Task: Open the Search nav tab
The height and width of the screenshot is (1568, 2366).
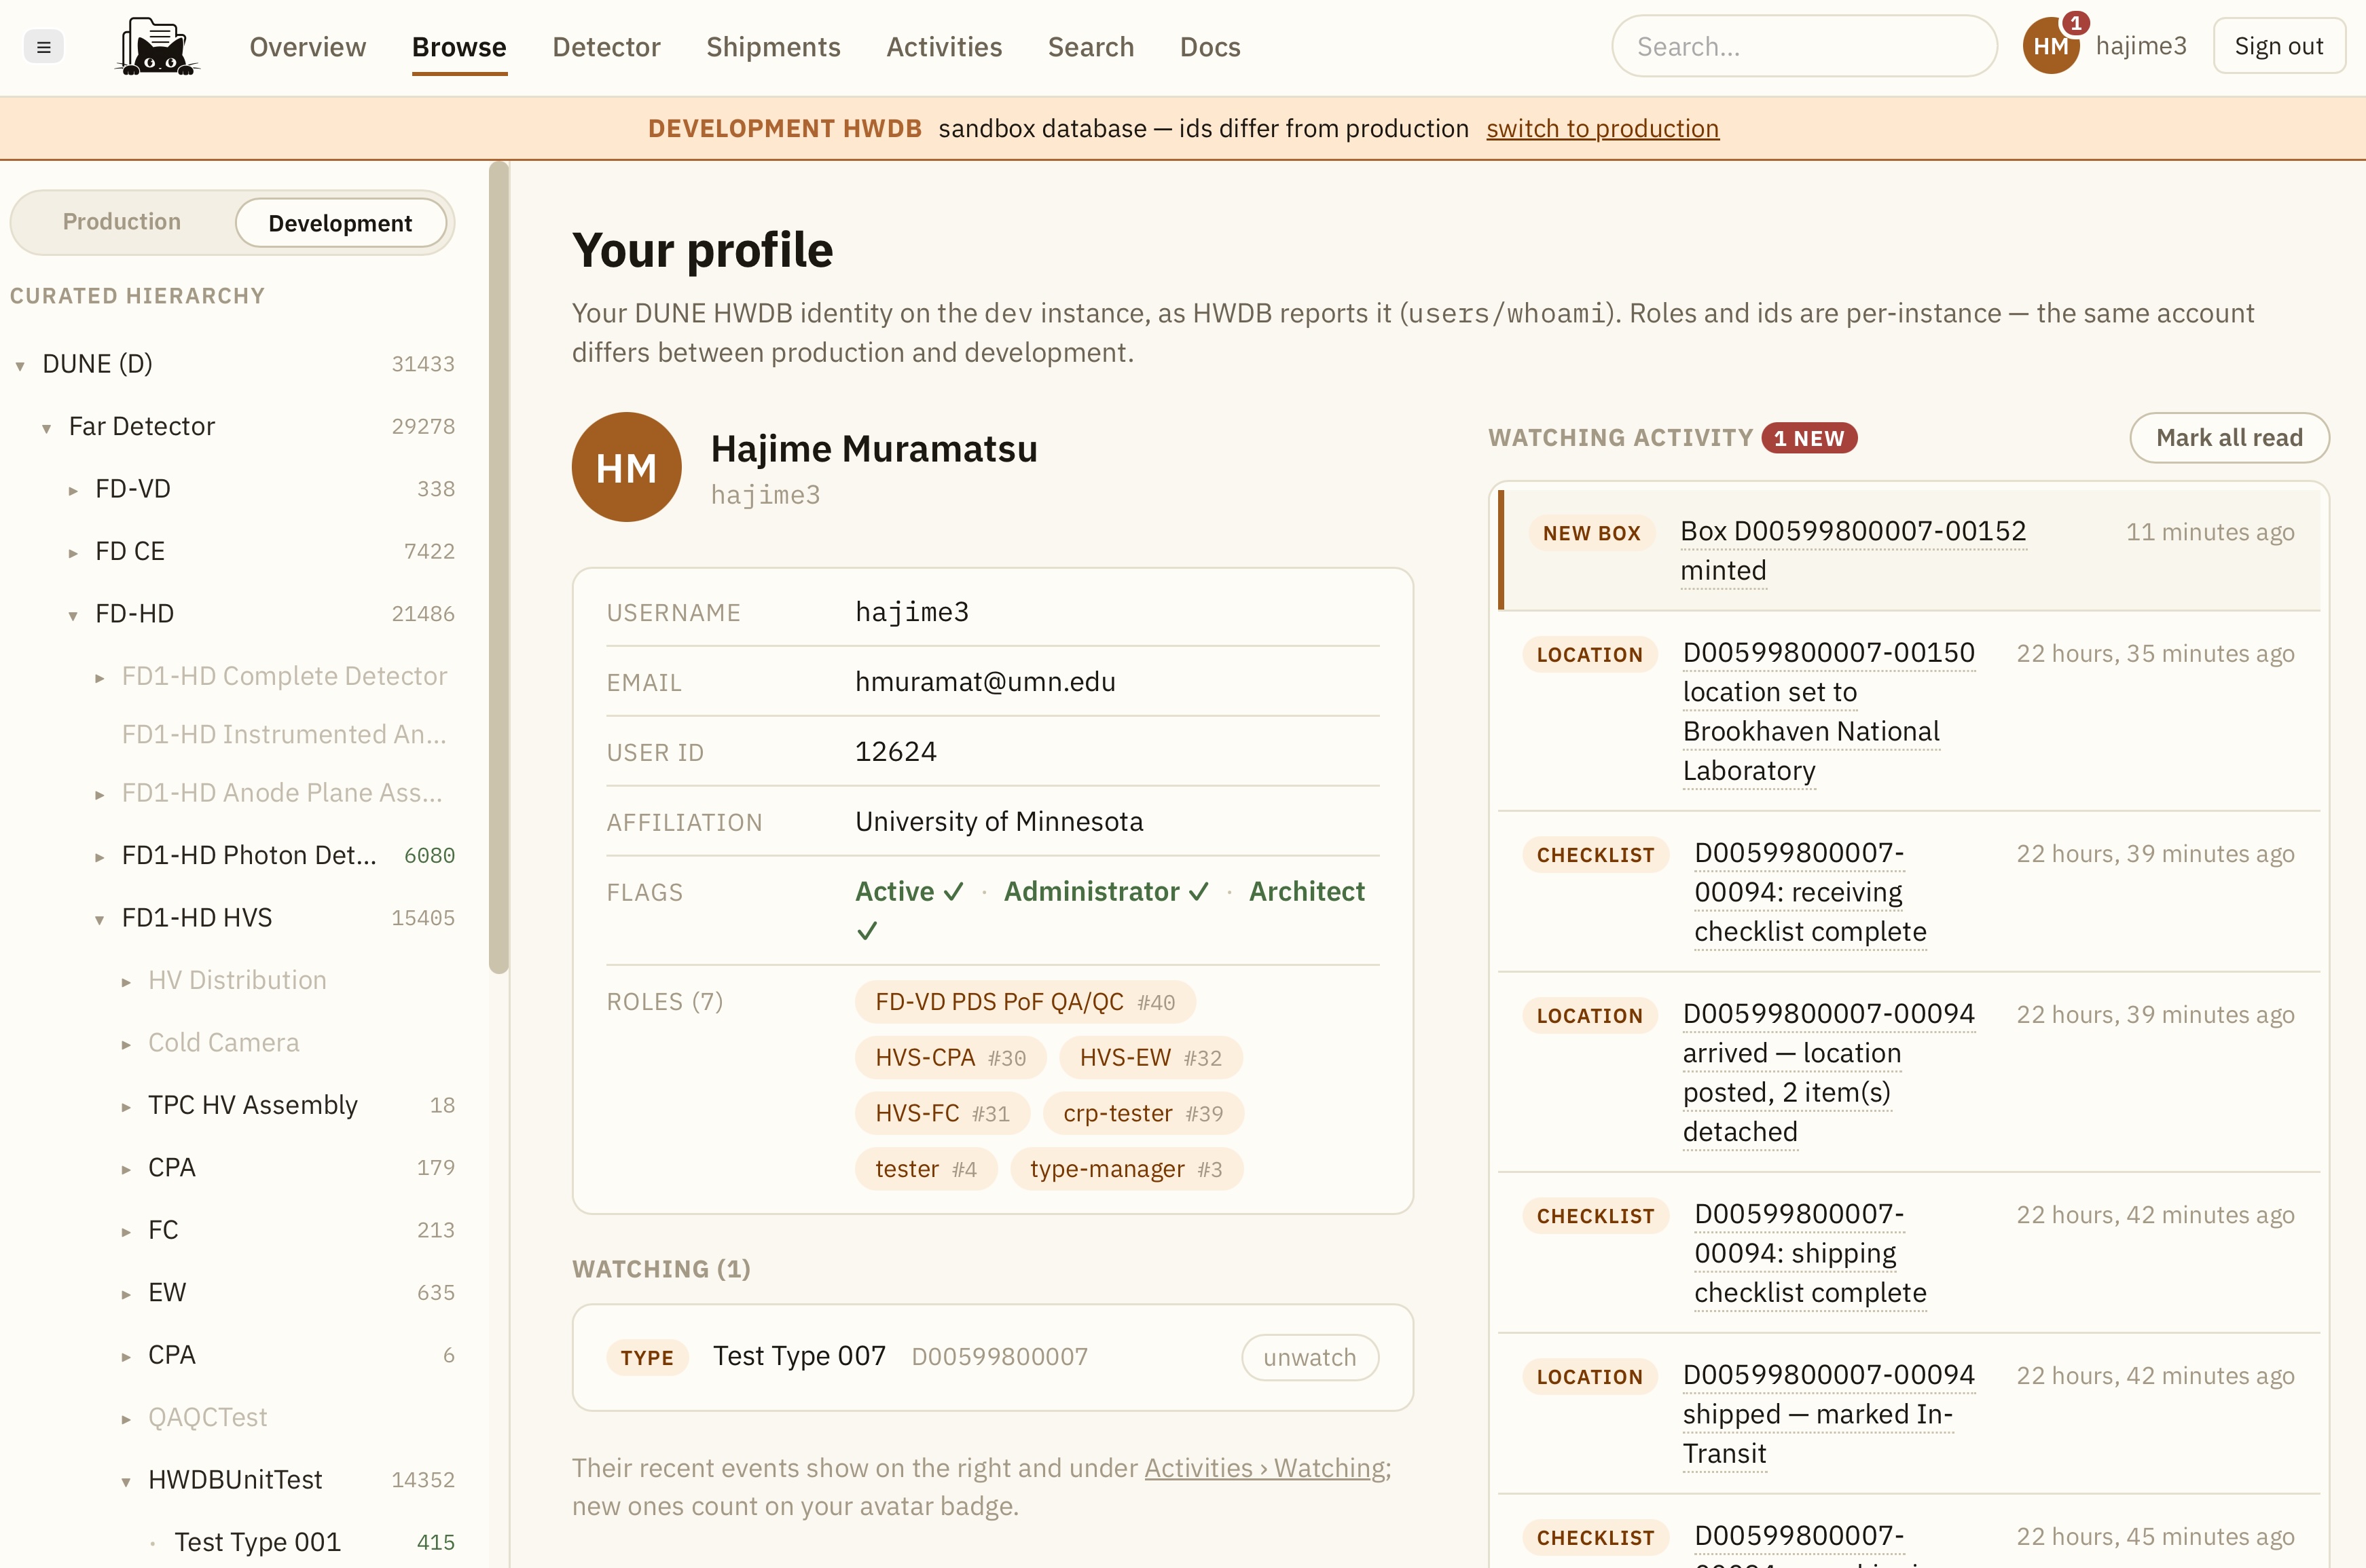Action: tap(1091, 47)
